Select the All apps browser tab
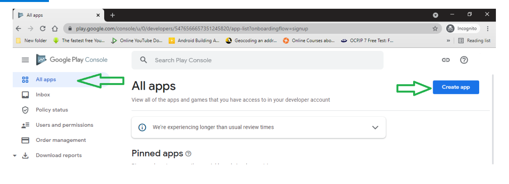The width and height of the screenshot is (509, 184). pos(59,15)
